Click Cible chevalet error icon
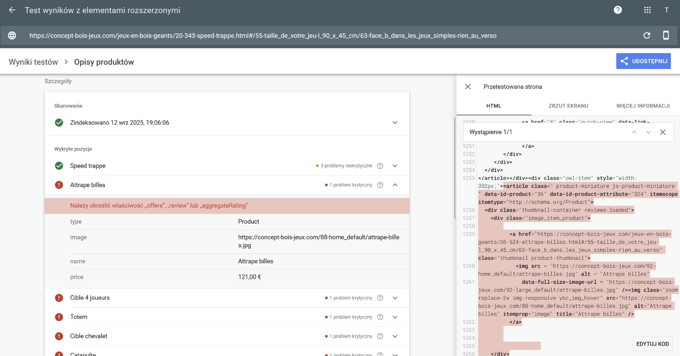Viewport: 680px width, 356px height. [59, 336]
